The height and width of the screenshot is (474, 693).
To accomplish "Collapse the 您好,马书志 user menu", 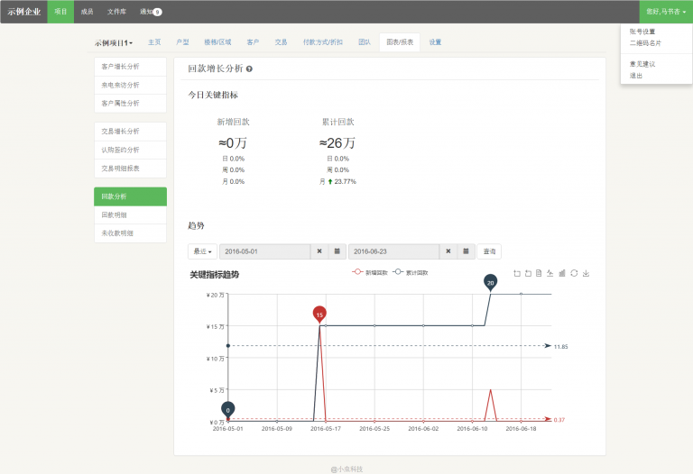I will 666,12.
